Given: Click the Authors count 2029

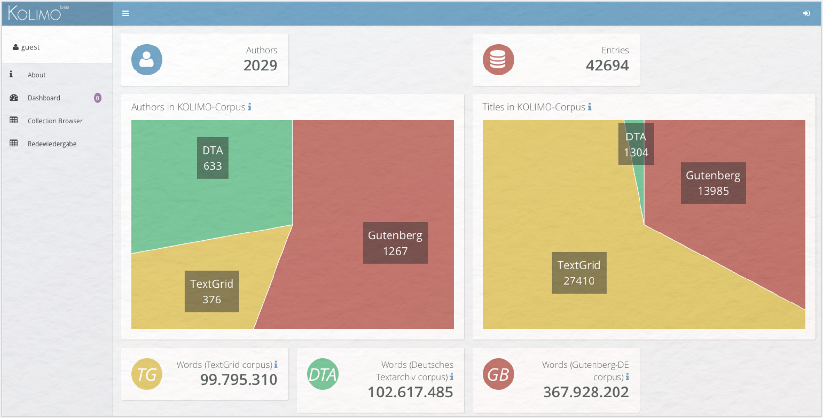Looking at the screenshot, I should tap(260, 66).
